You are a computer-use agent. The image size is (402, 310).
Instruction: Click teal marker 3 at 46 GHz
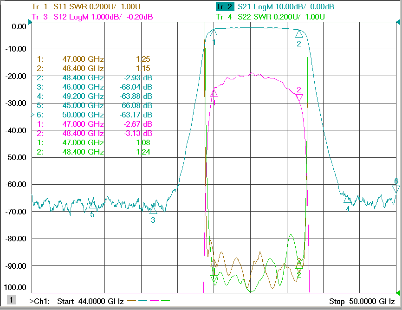tap(153, 210)
